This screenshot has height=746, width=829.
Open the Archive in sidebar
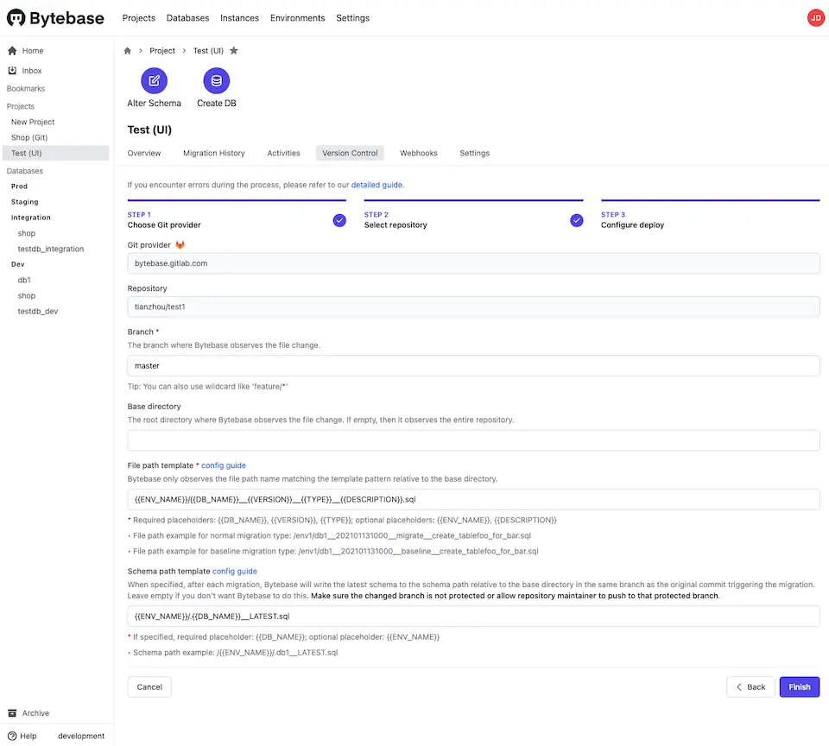pyautogui.click(x=35, y=713)
